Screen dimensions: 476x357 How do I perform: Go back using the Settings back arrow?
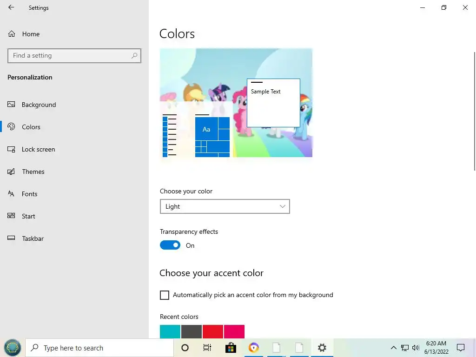coord(11,7)
